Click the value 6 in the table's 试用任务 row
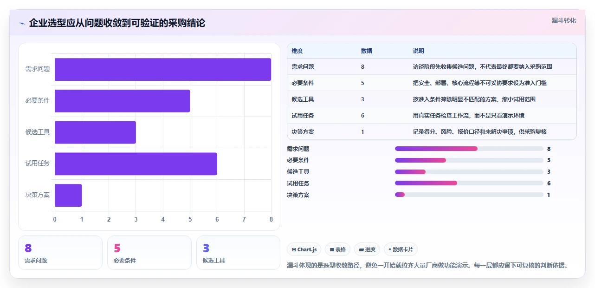 click(x=362, y=115)
